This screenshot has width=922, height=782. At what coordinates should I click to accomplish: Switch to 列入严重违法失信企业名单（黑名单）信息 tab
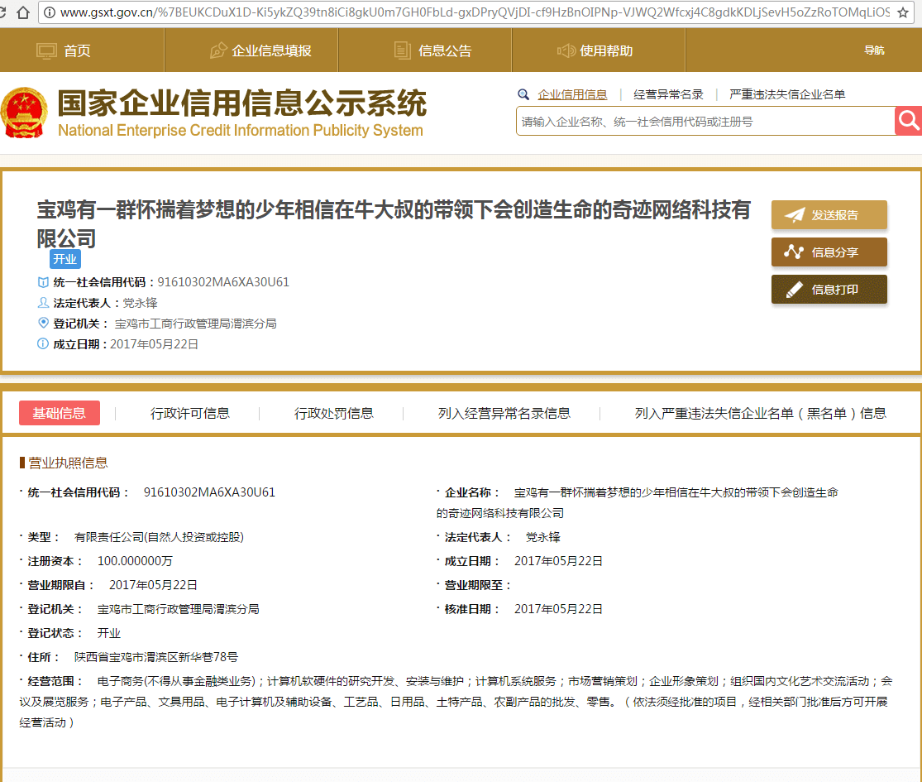point(760,413)
